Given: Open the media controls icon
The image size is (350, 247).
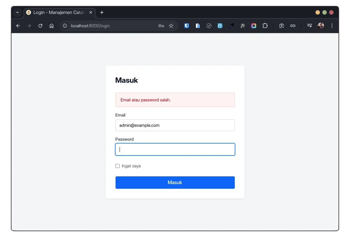Looking at the screenshot, I should [x=310, y=26].
